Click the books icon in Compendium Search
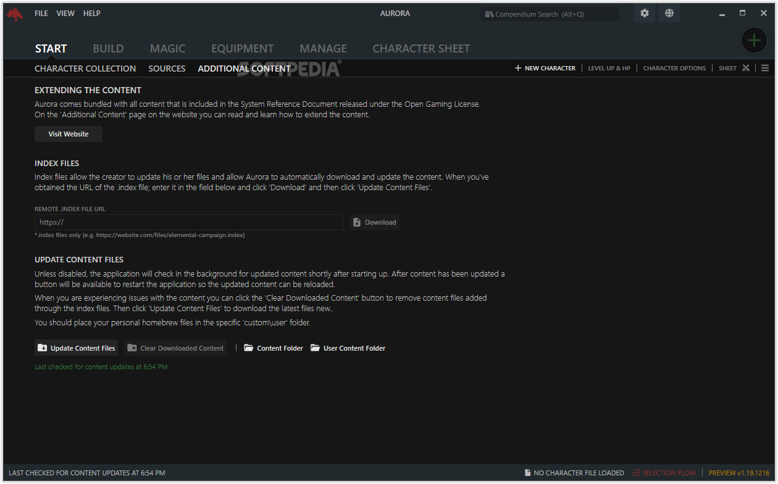Viewport: 778px width, 484px height. [x=489, y=14]
